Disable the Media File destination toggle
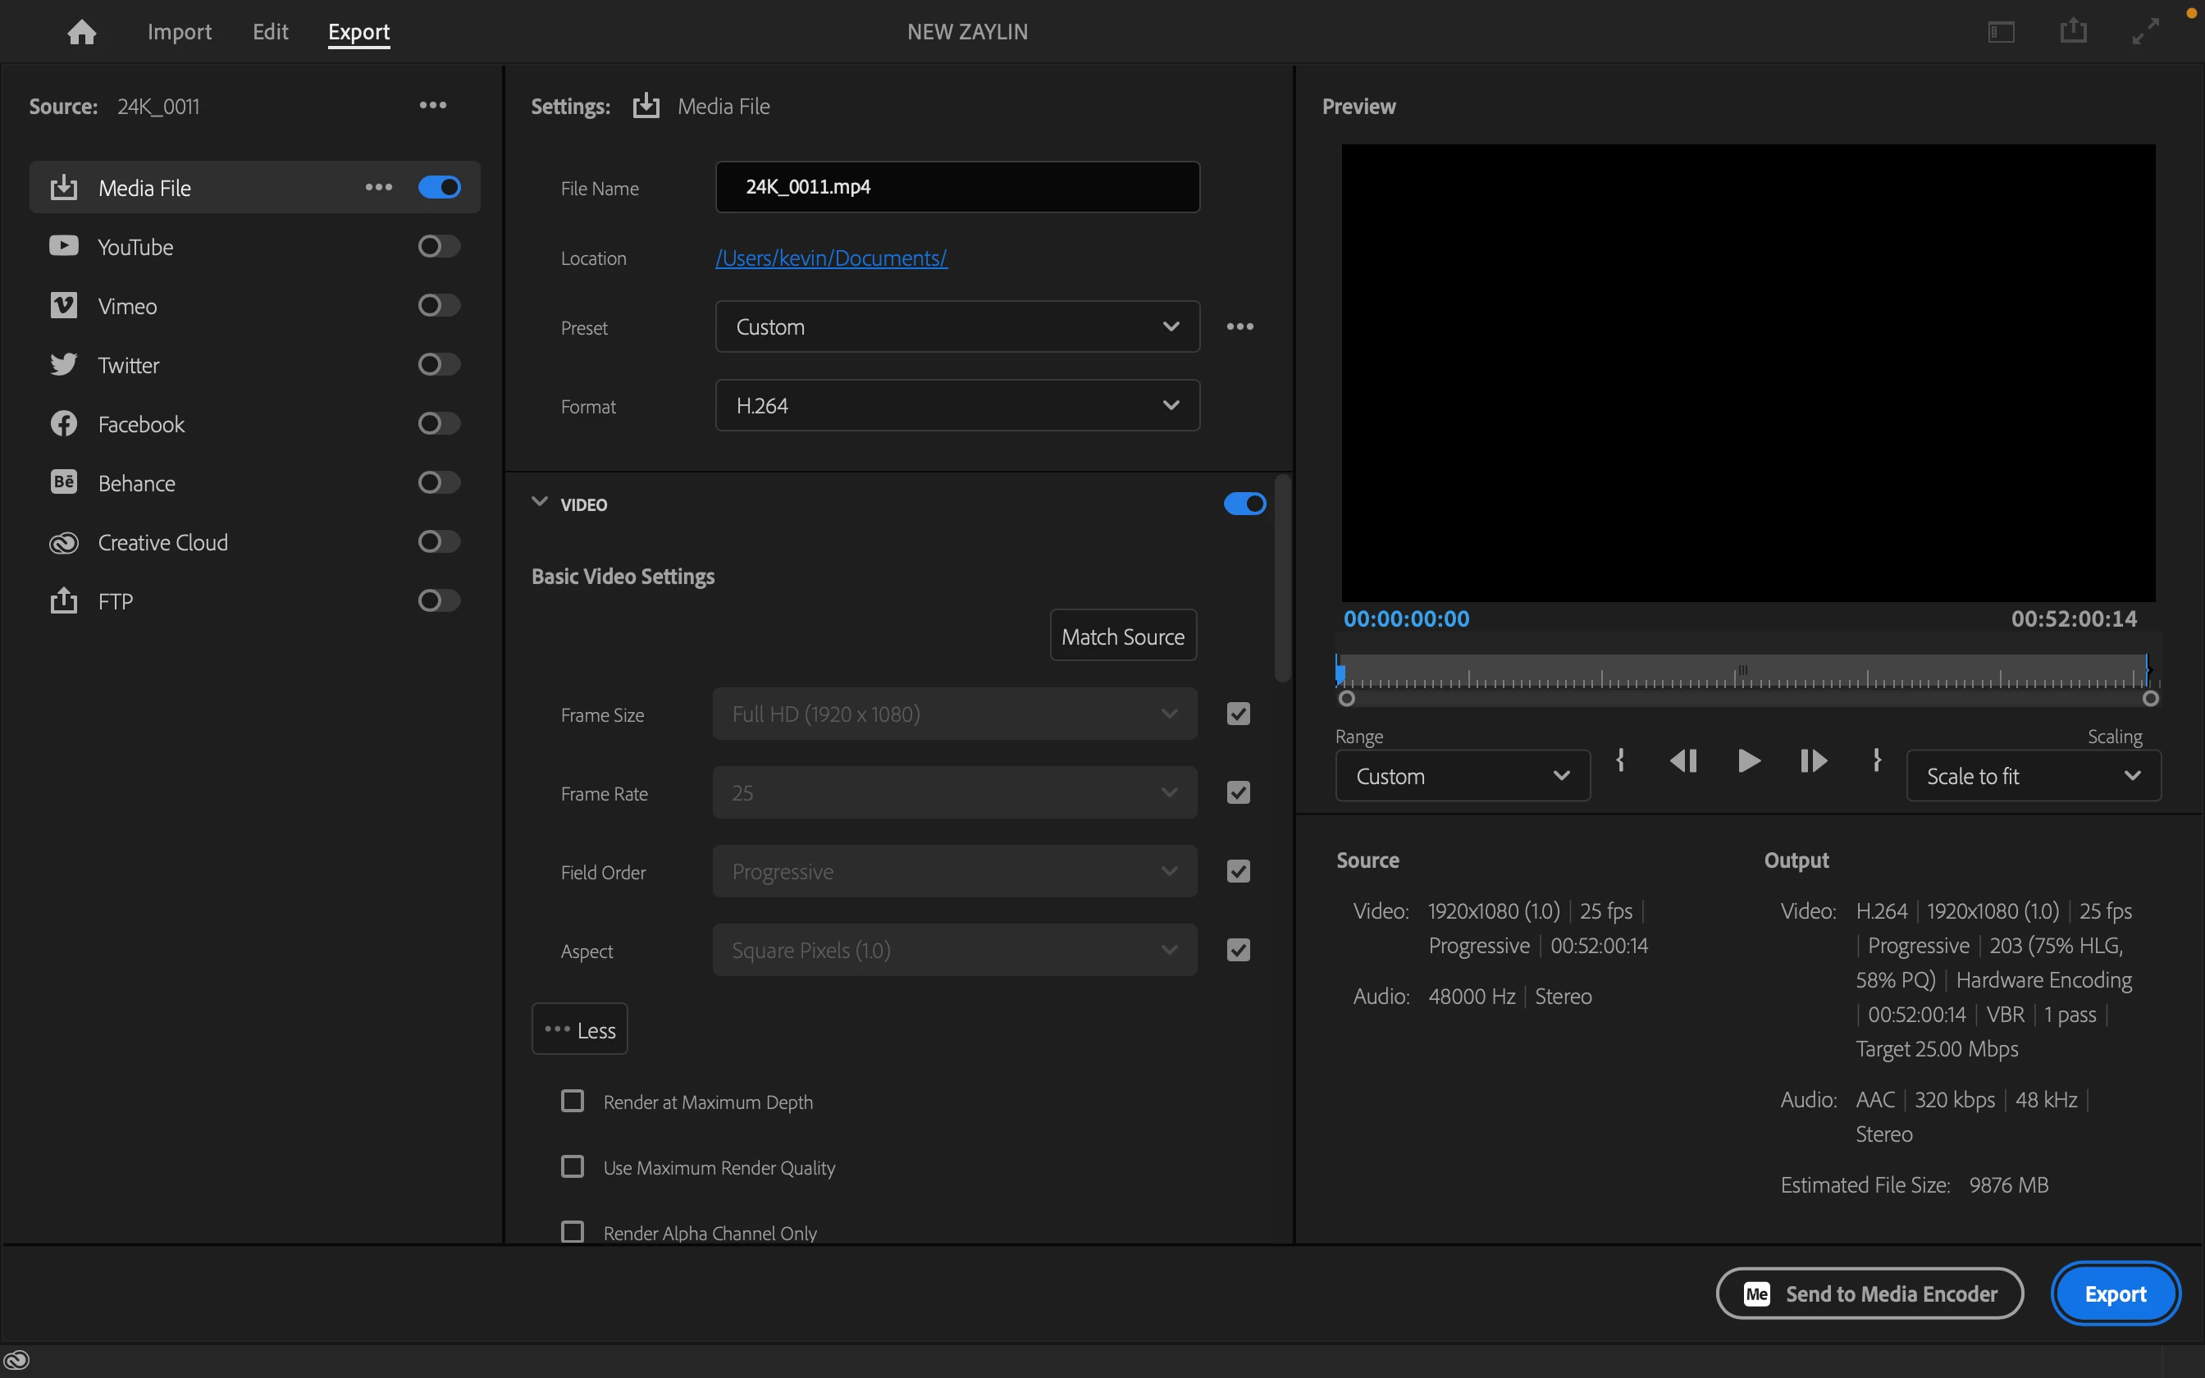2205x1378 pixels. (x=439, y=187)
